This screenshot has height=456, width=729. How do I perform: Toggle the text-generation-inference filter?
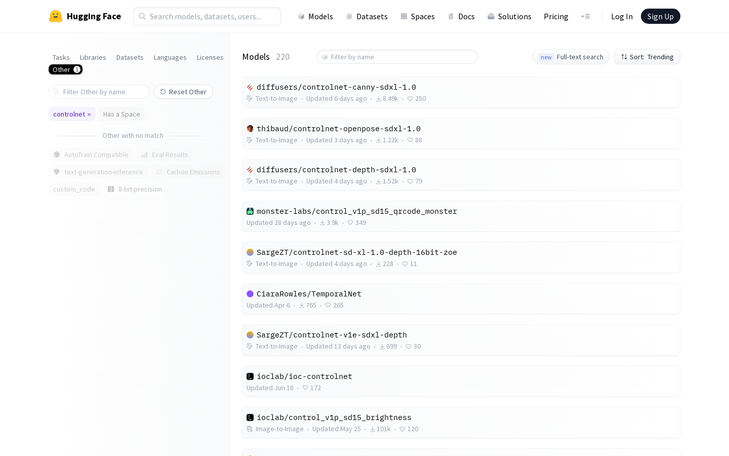coord(98,172)
